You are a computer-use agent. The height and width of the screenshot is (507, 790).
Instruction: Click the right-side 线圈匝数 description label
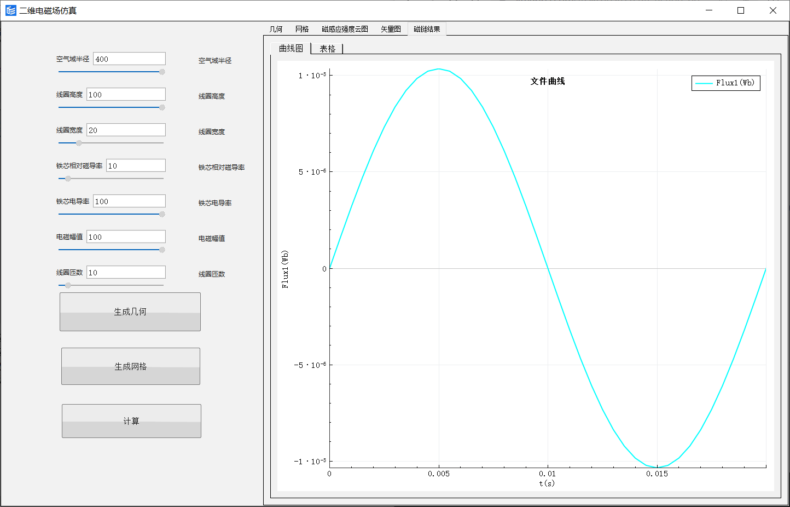coord(212,274)
